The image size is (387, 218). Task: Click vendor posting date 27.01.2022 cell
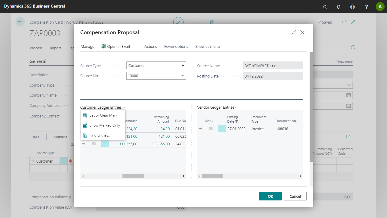point(237,129)
